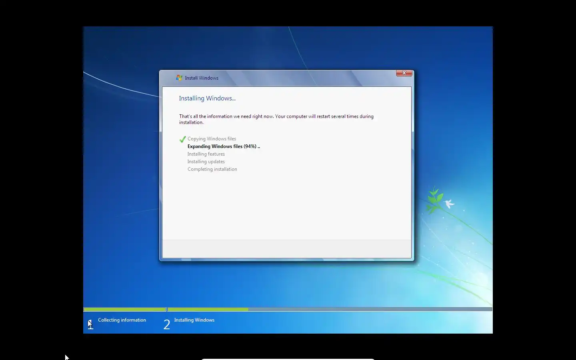The width and height of the screenshot is (576, 360).
Task: Click the green checkmark beside Copying Windows files
Action: [x=182, y=139]
